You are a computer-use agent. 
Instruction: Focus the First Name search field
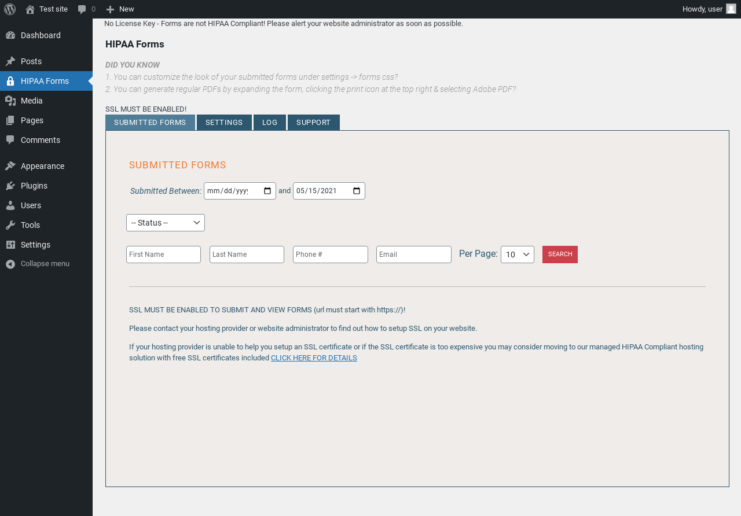[163, 255]
